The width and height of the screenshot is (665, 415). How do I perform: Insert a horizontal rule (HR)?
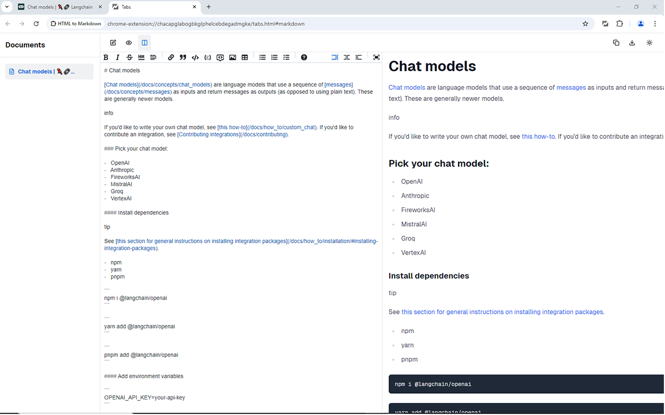[141, 58]
